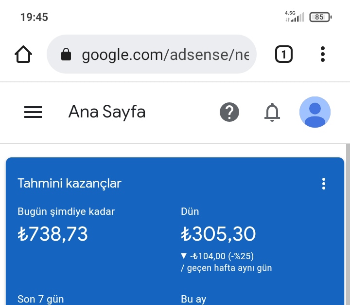Open the AdSense hamburger navigation menu

click(33, 112)
